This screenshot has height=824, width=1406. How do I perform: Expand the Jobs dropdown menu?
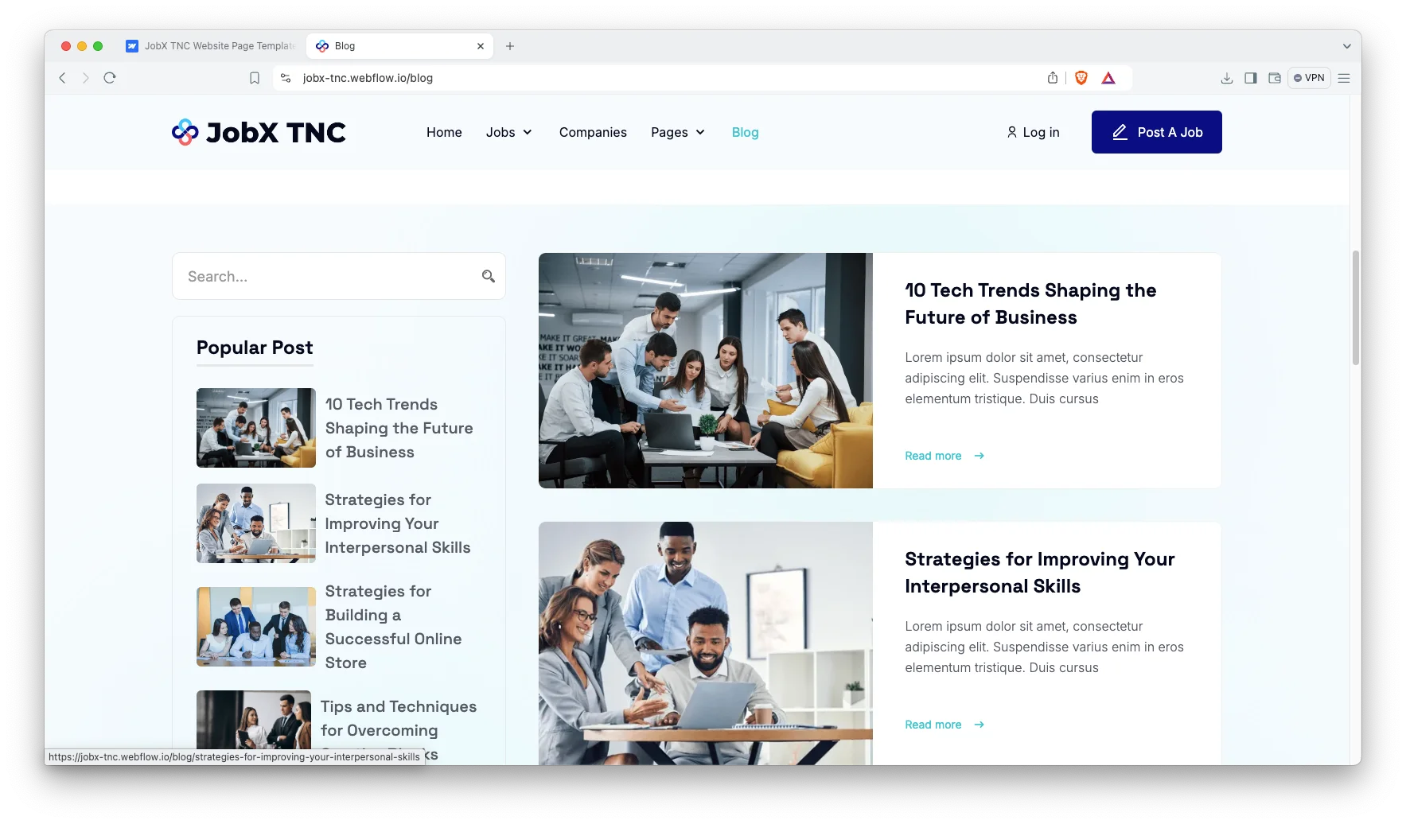pyautogui.click(x=509, y=132)
